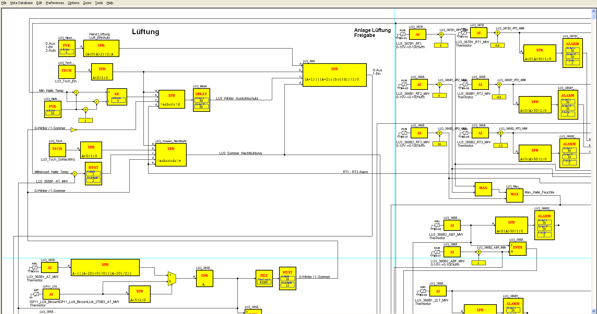The width and height of the screenshot is (597, 314).
Task: Click the scroll up arrow of vertical scrollbar
Action: click(594, 11)
